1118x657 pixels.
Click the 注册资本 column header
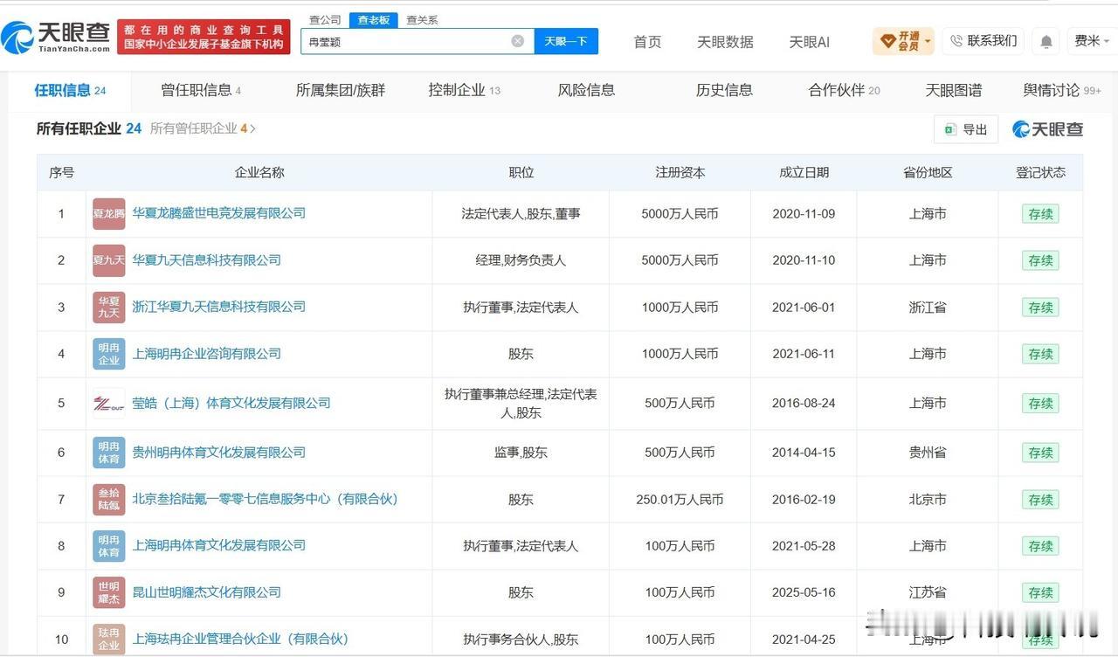680,173
